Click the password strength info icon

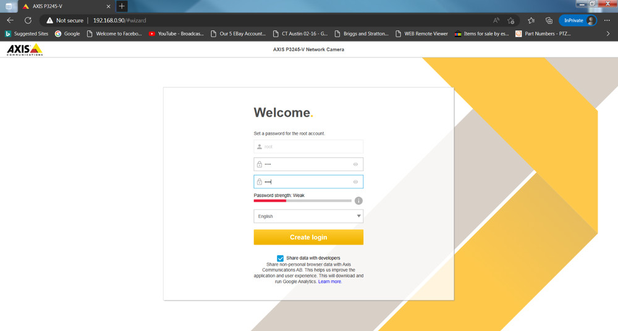coord(358,201)
